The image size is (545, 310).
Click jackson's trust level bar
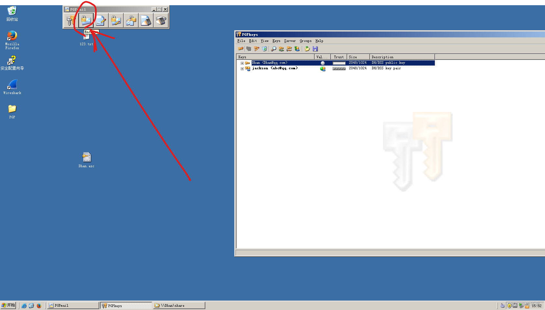339,69
